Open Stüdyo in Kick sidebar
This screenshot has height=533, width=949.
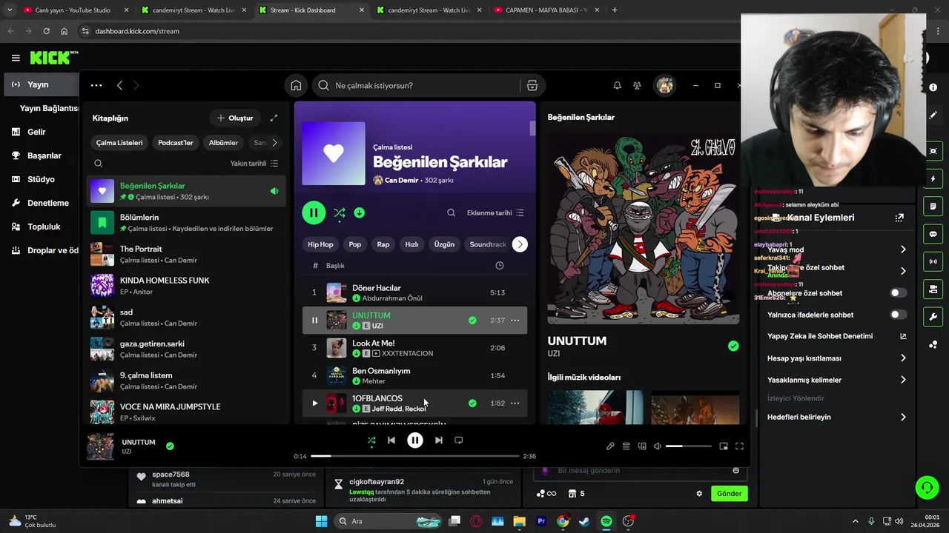[41, 179]
